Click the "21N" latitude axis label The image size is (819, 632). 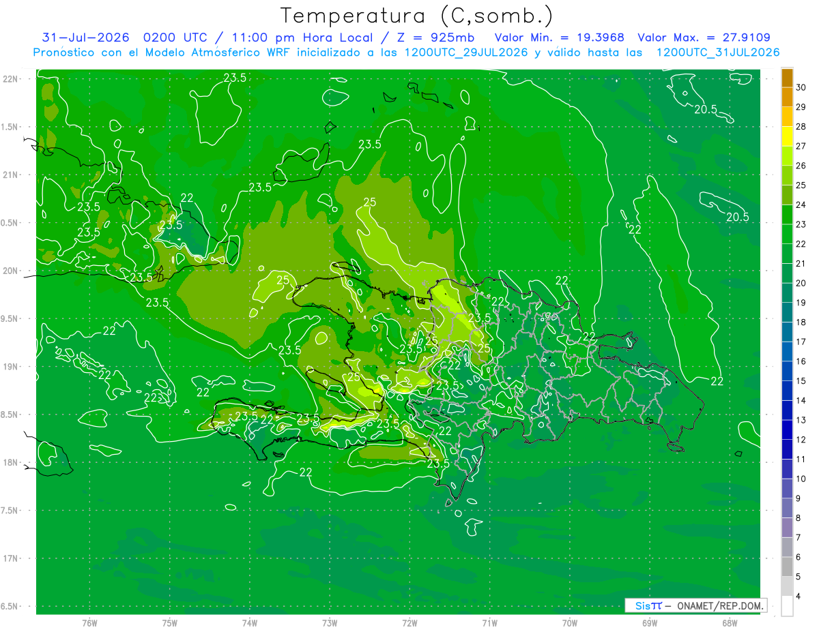point(10,175)
